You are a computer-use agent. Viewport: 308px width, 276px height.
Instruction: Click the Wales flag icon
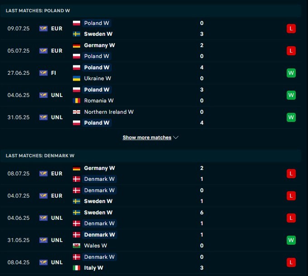pos(77,246)
